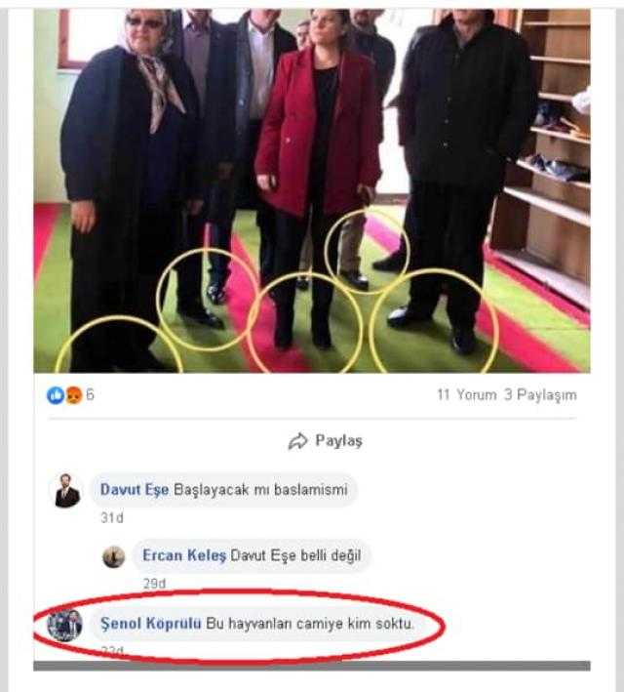Click the comment text 'Başlayacak mı baslamismi'
This screenshot has height=692, width=624.
point(260,489)
